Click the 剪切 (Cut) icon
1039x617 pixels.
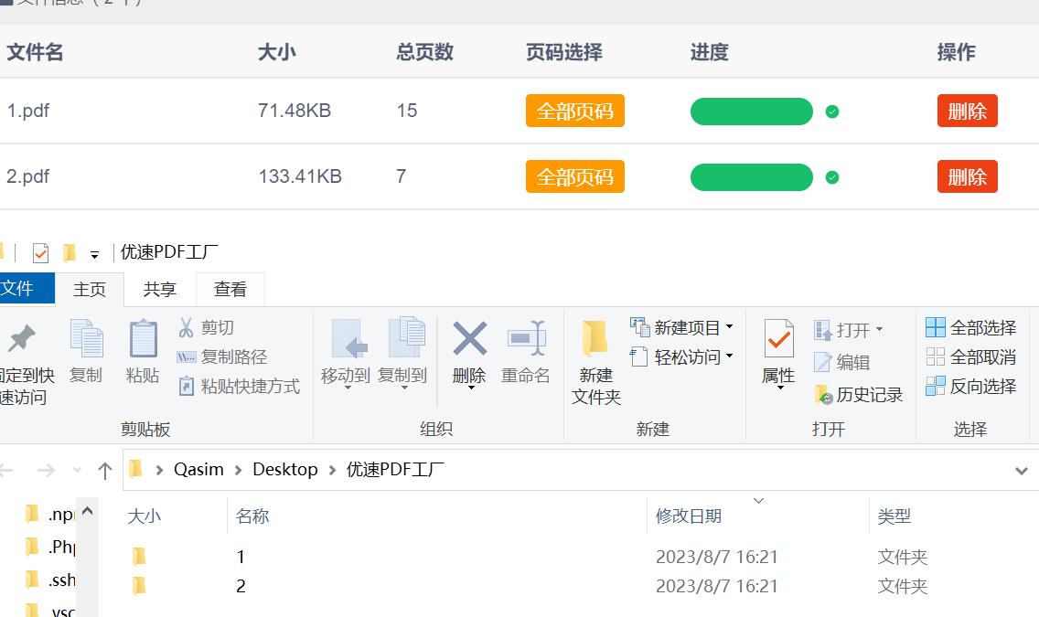coord(187,327)
